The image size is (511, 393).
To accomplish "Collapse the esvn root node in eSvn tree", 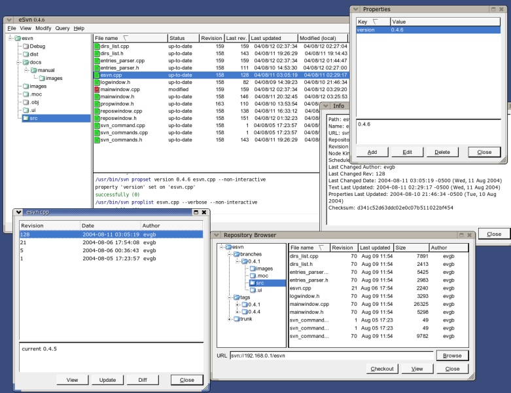I will coord(10,38).
